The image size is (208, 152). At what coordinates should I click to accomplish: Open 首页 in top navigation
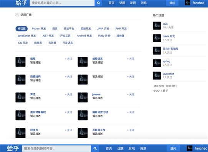click(x=111, y=3)
